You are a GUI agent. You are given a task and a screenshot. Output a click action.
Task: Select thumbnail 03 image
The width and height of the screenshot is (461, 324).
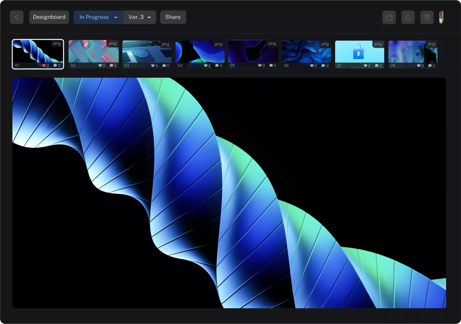(147, 52)
